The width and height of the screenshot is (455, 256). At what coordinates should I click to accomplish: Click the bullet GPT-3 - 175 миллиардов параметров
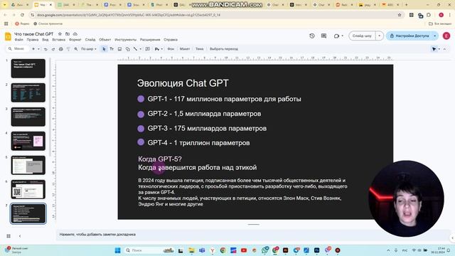[207, 128]
